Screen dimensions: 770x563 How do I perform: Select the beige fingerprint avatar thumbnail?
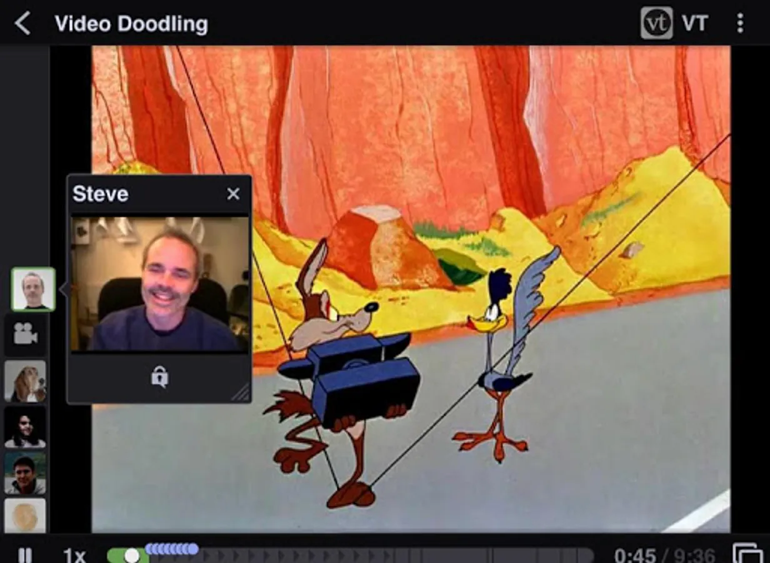pyautogui.click(x=25, y=516)
